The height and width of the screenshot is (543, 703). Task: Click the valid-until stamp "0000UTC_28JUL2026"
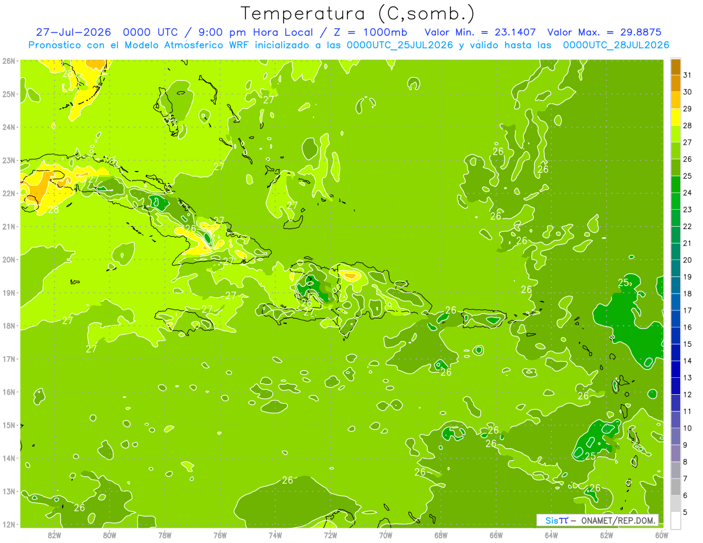[616, 45]
